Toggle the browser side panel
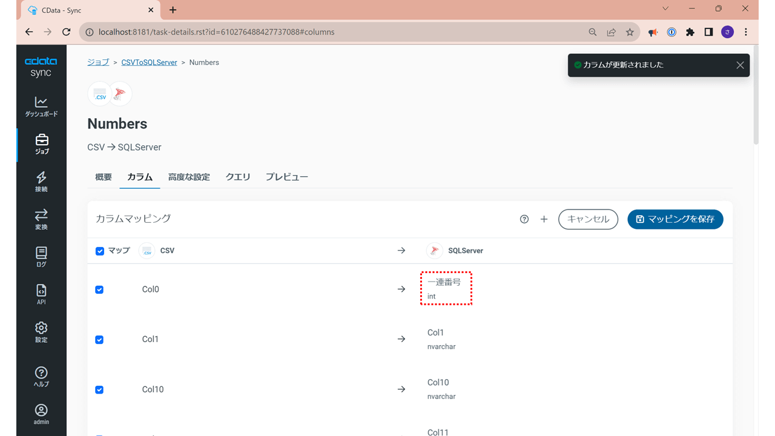Image resolution: width=775 pixels, height=436 pixels. click(x=708, y=32)
